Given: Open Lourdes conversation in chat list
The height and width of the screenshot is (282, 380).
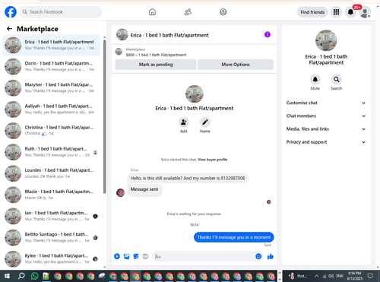Looking at the screenshot, I should [52, 173].
